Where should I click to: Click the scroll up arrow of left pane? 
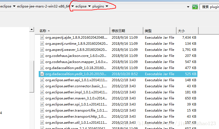(32, 30)
